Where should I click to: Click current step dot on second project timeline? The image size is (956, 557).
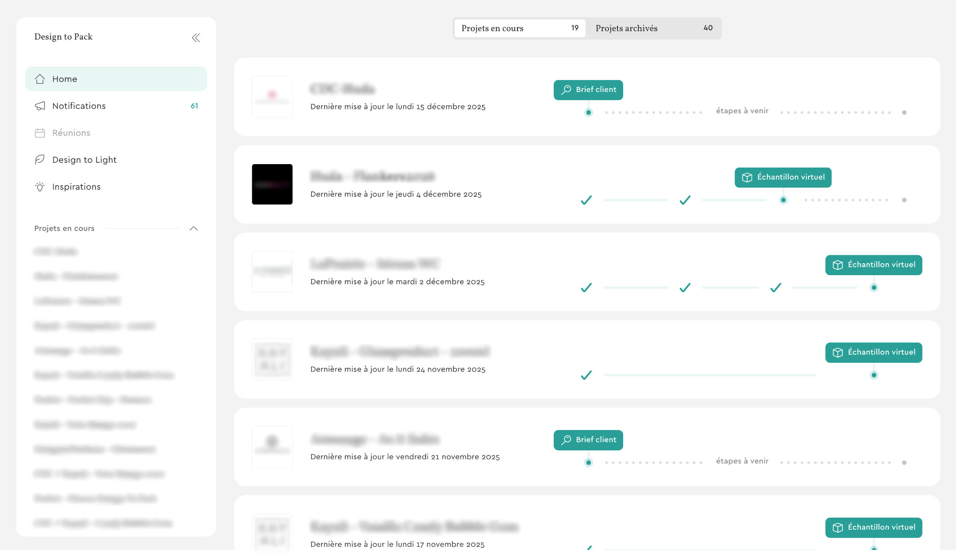point(783,200)
